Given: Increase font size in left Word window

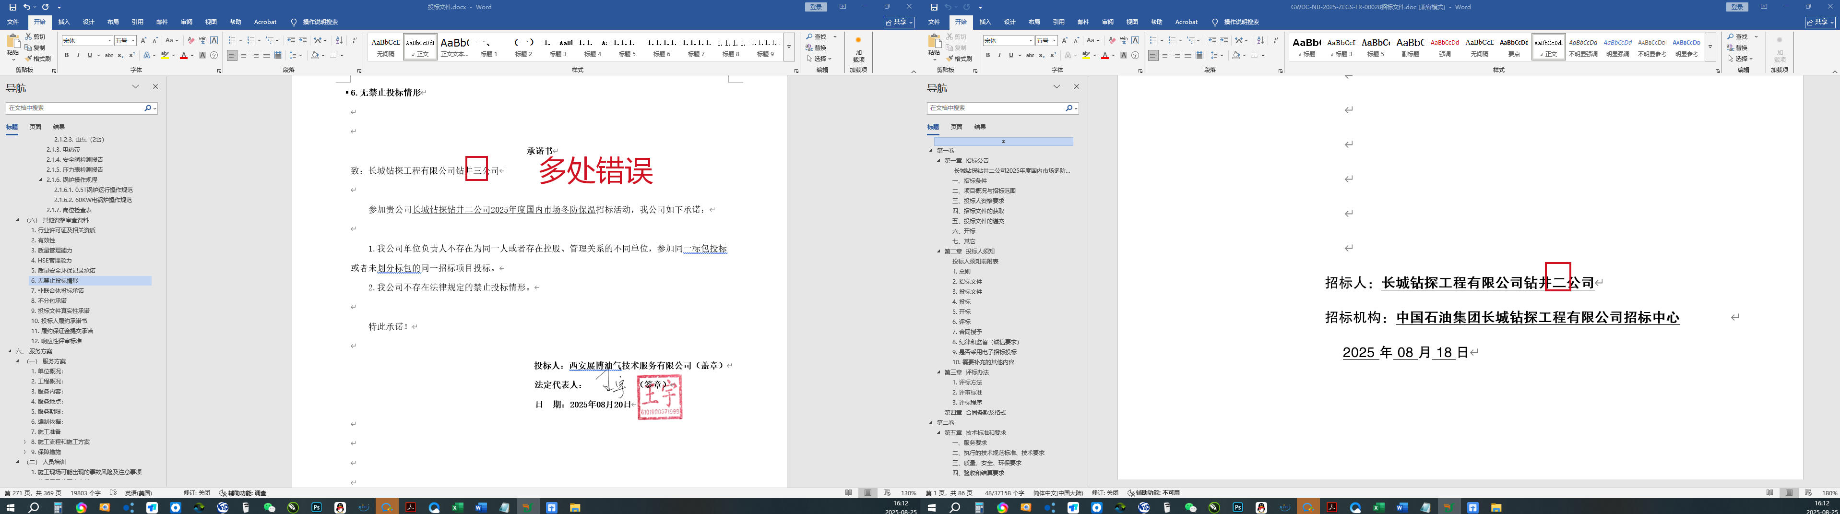Looking at the screenshot, I should (143, 41).
